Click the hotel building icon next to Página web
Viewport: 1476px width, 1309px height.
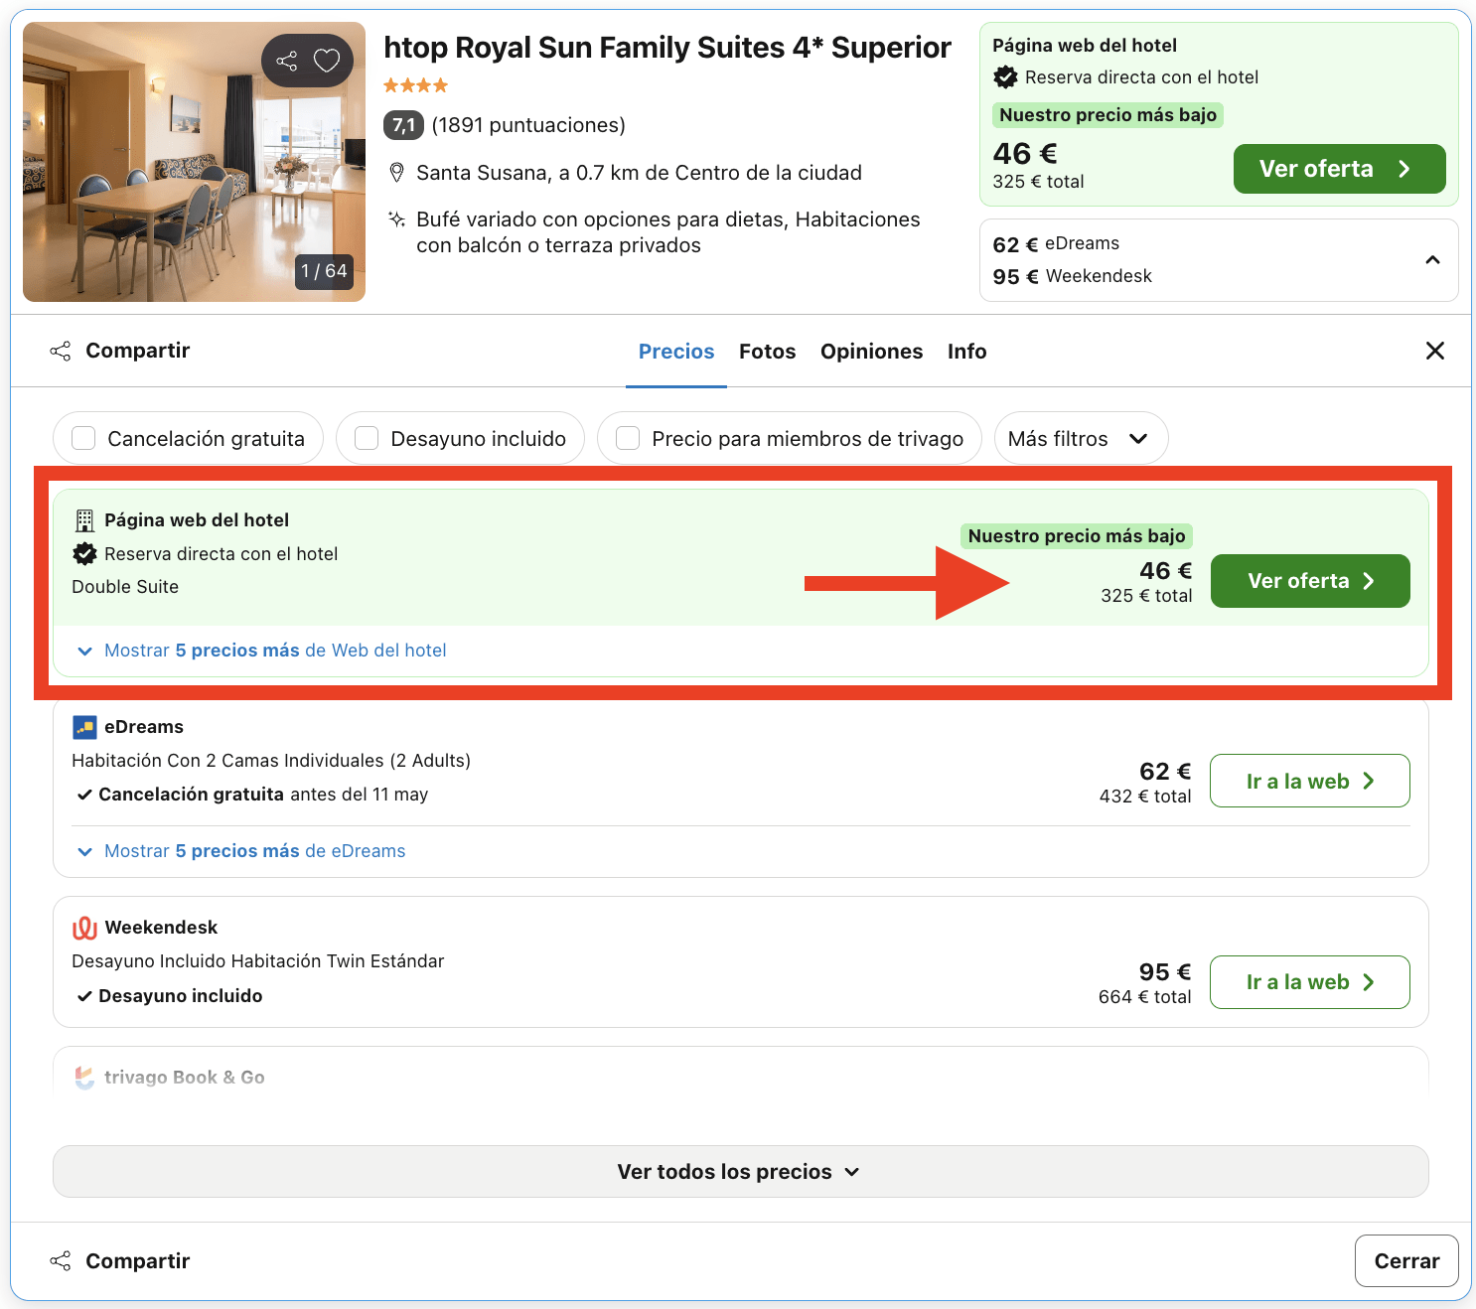[83, 518]
